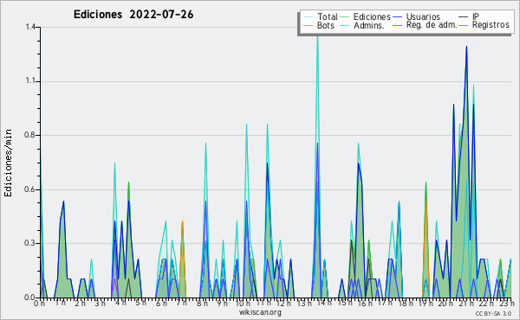
Task: Click the "11 h" hour label
Action: tap(263, 303)
